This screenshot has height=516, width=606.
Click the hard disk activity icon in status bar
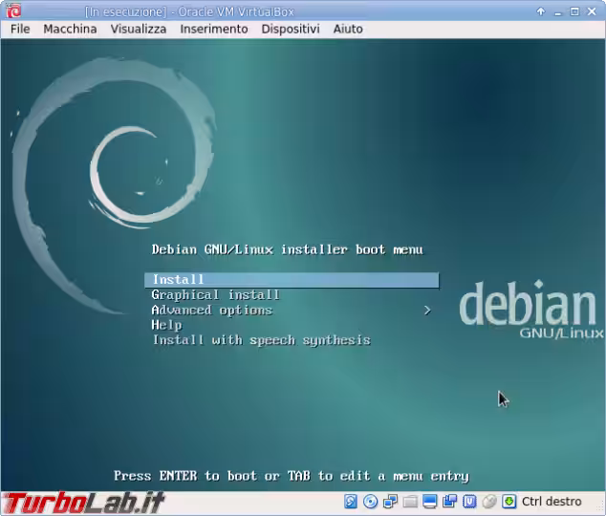click(351, 502)
